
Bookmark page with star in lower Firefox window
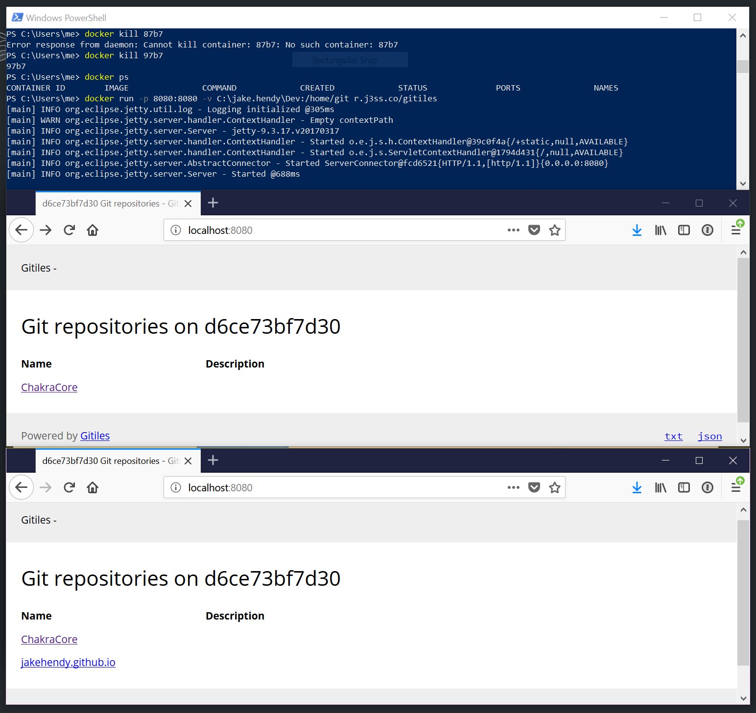[x=554, y=487]
